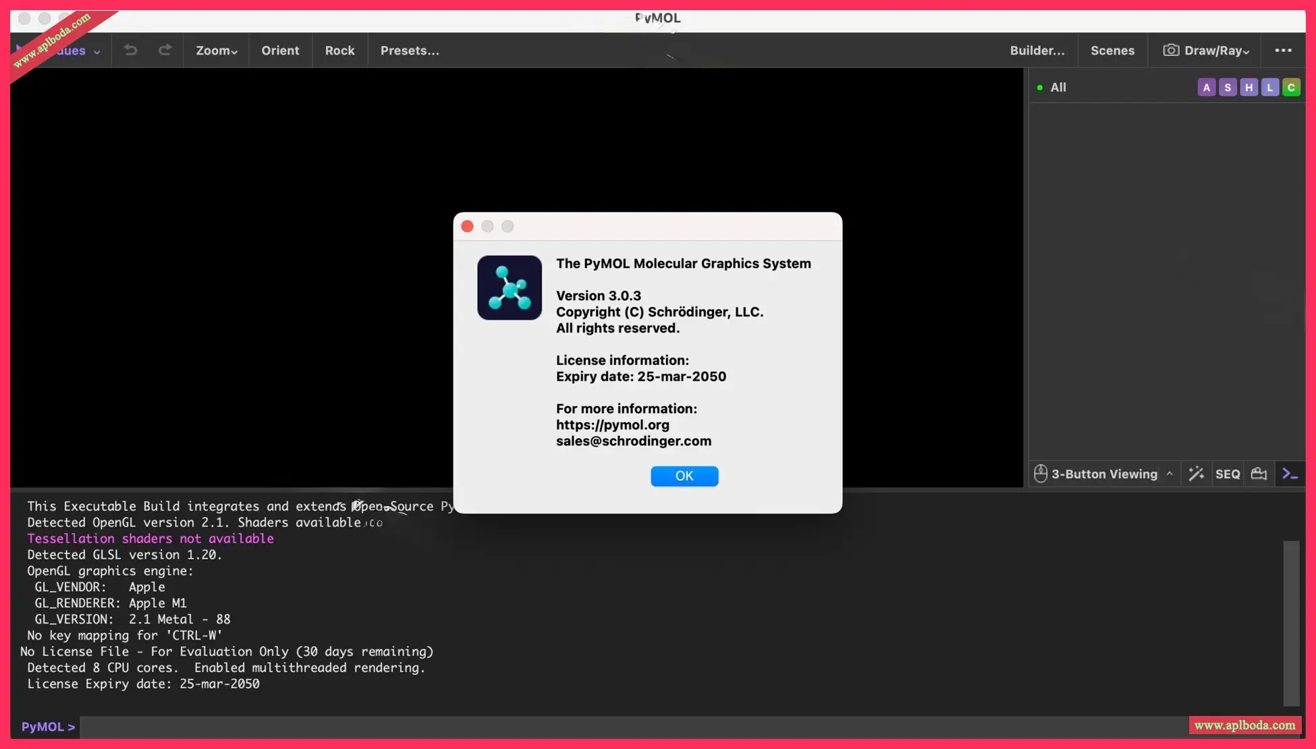Open the Presets... menu

[410, 51]
